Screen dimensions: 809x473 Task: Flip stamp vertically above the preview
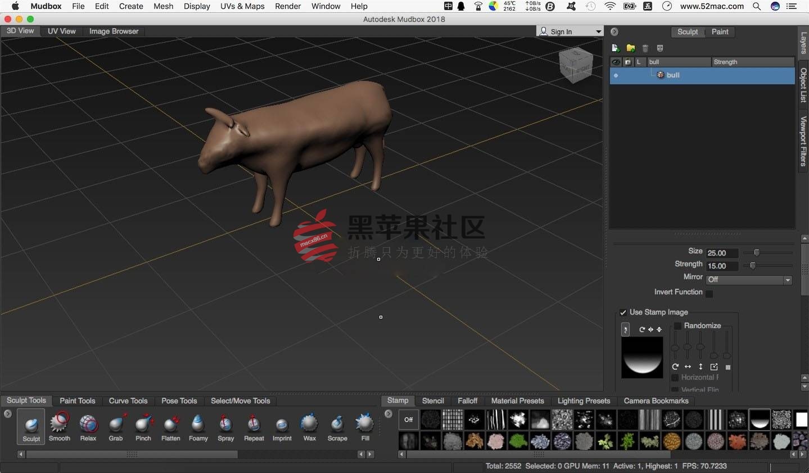click(x=659, y=330)
